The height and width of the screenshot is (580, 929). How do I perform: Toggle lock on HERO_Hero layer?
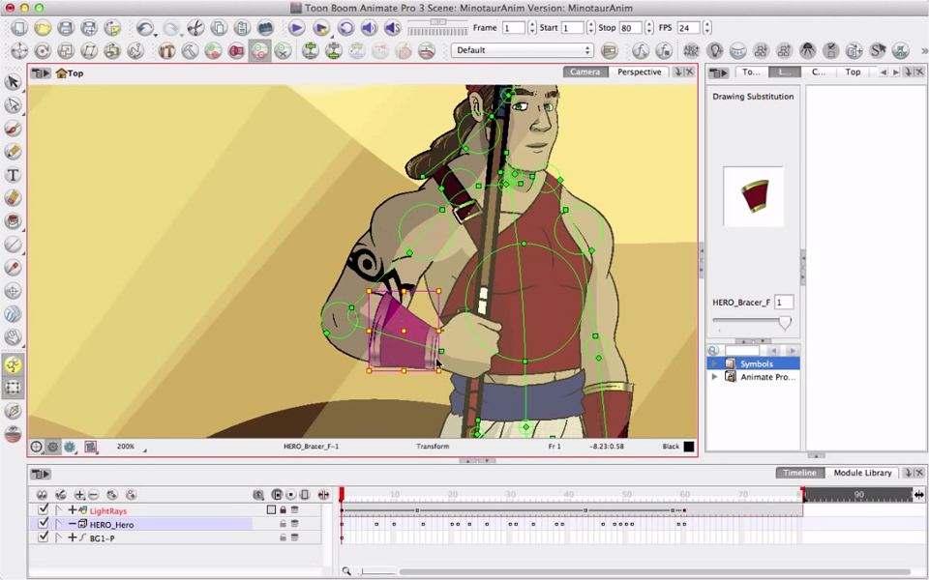click(283, 524)
